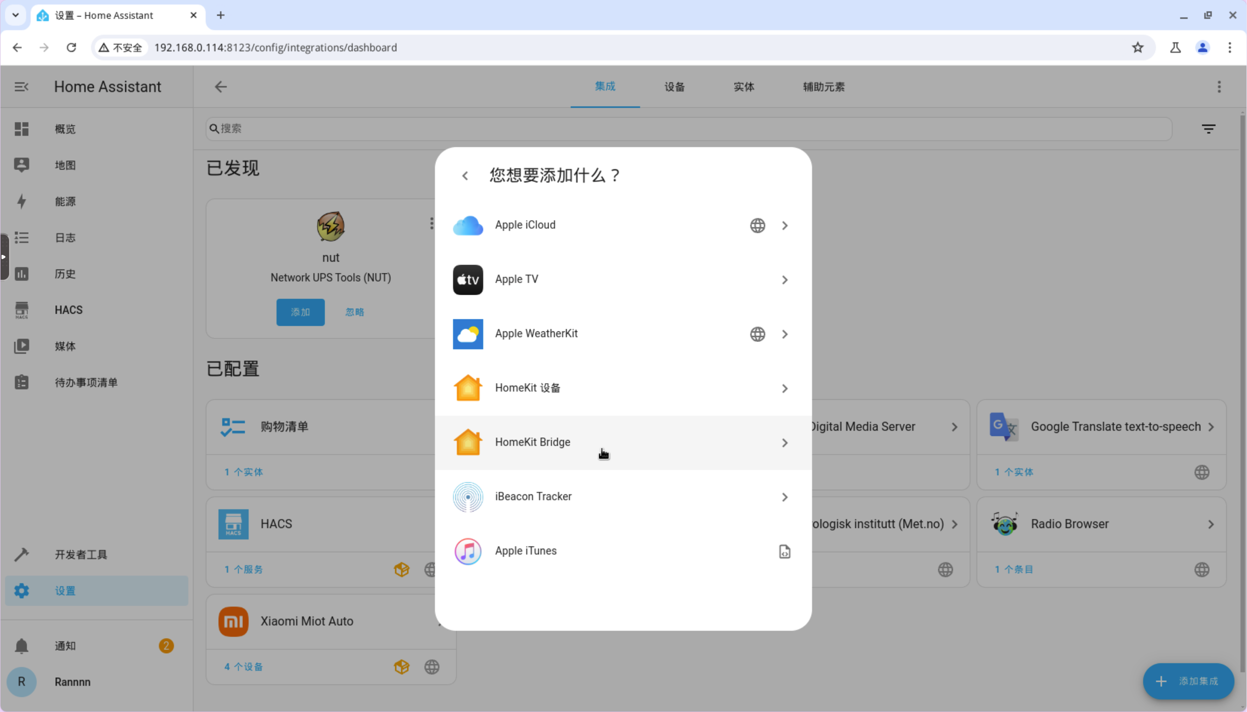Click the 添加集成 floating button

pyautogui.click(x=1188, y=681)
